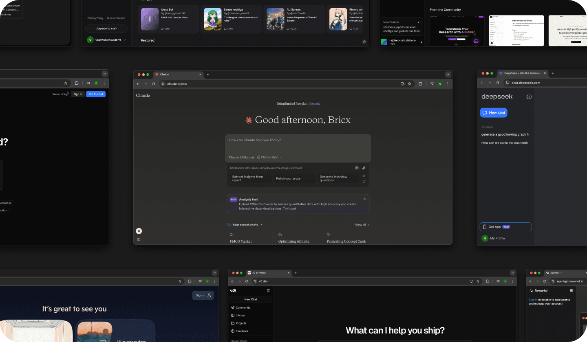The width and height of the screenshot is (587, 342).
Task: Click the B profile avatar in Claude
Action: tap(139, 231)
